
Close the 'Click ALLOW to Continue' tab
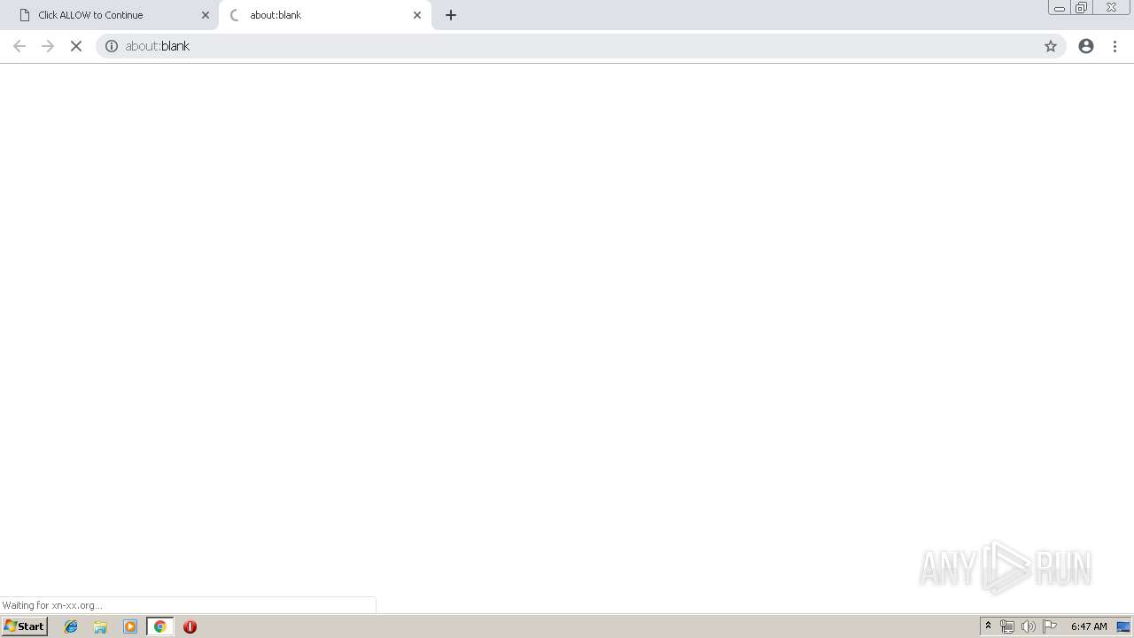206,15
